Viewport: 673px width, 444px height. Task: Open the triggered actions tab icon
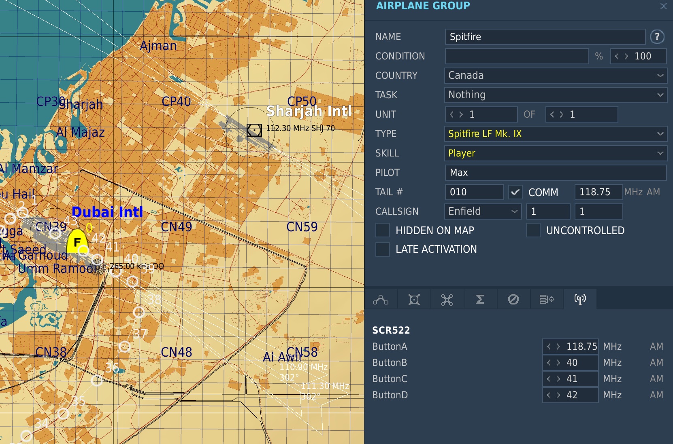414,300
